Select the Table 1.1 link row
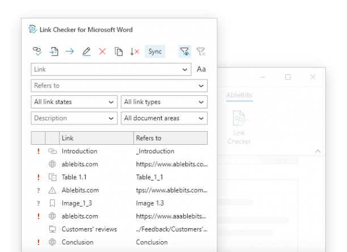This screenshot has width=347, height=252. (119, 177)
